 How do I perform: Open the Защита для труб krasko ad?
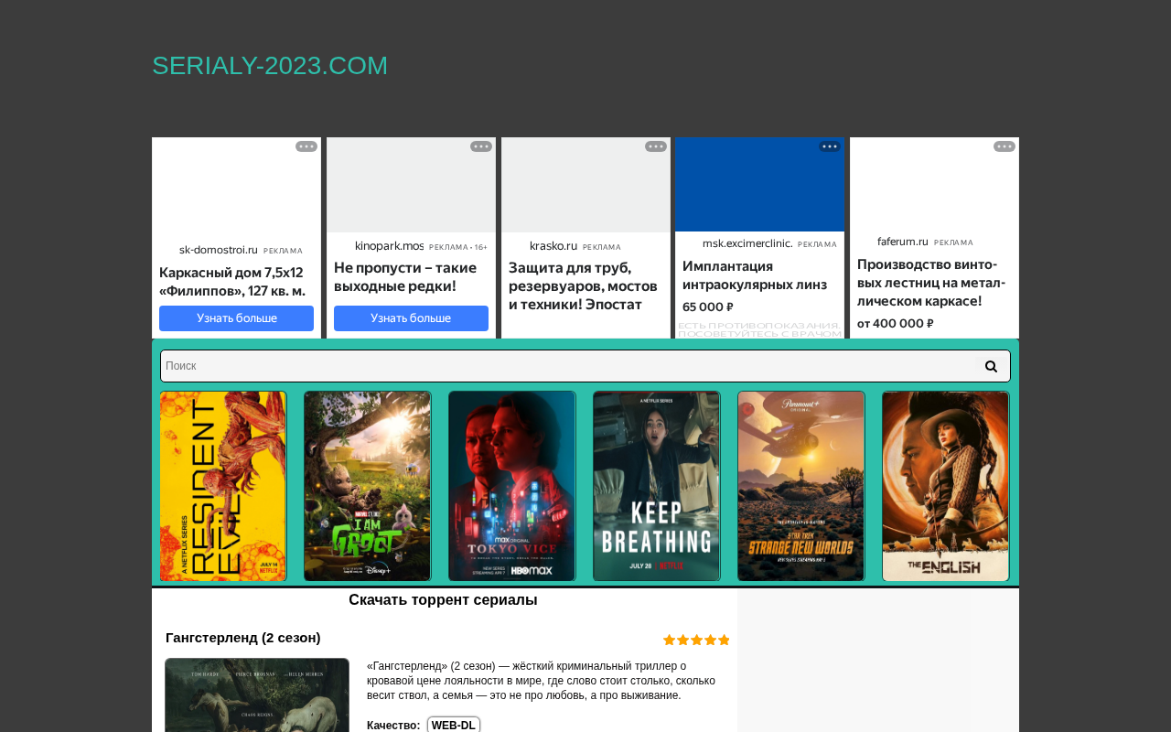click(585, 238)
